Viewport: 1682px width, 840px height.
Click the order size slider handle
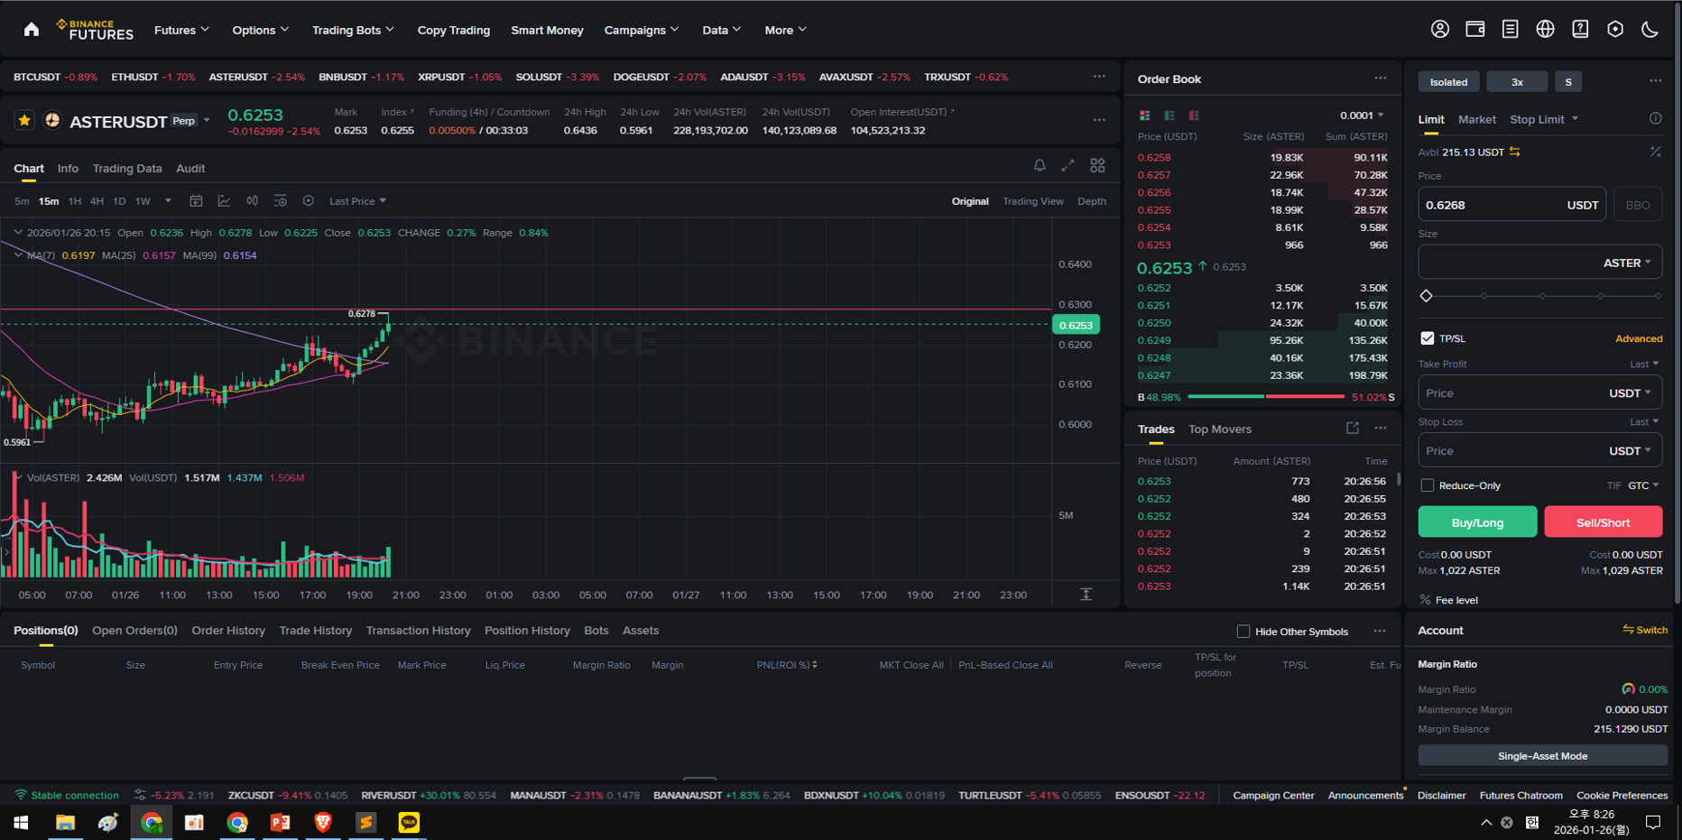point(1427,296)
